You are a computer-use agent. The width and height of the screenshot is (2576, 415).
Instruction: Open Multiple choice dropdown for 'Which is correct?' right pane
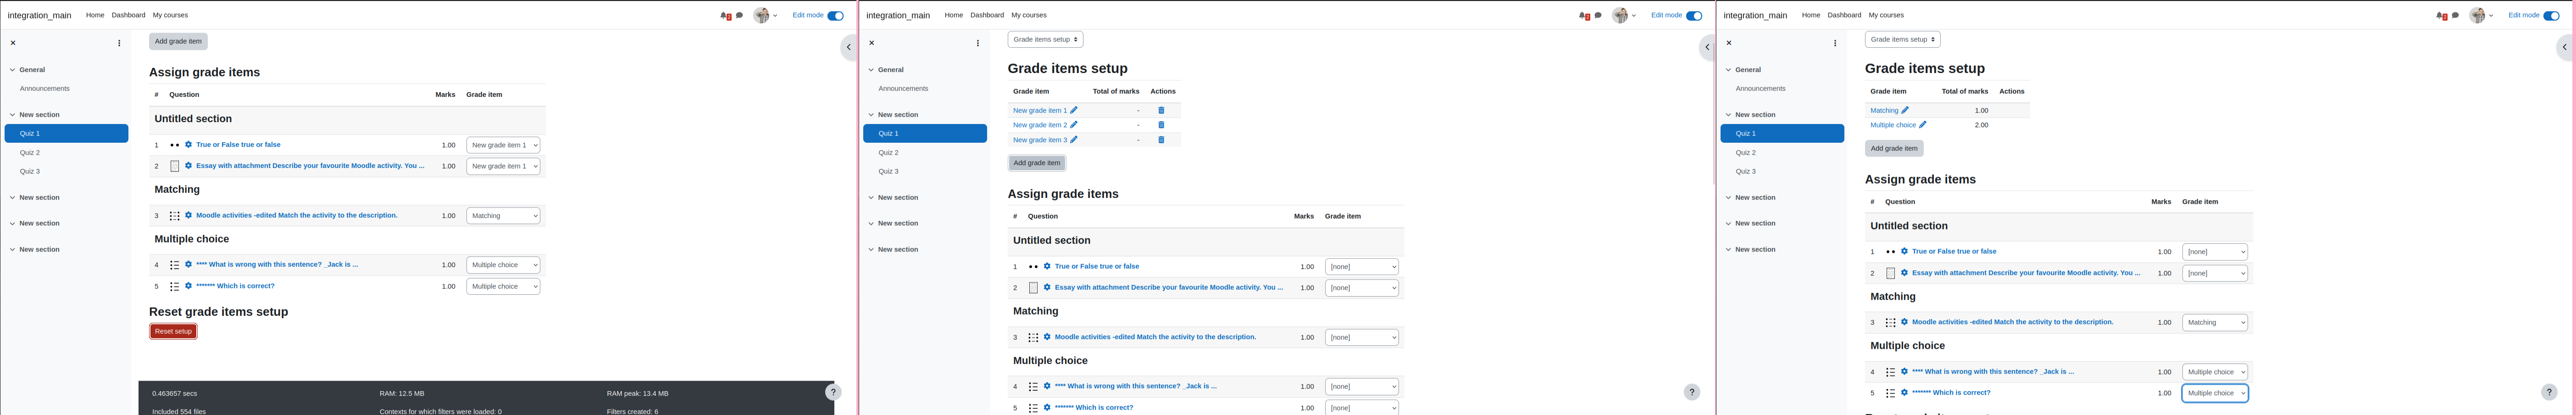[x=2215, y=393]
